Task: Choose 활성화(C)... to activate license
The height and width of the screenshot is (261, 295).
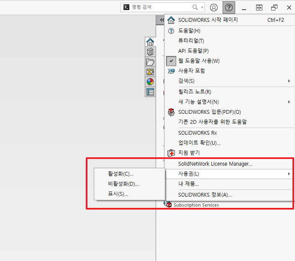Action: pos(129,174)
